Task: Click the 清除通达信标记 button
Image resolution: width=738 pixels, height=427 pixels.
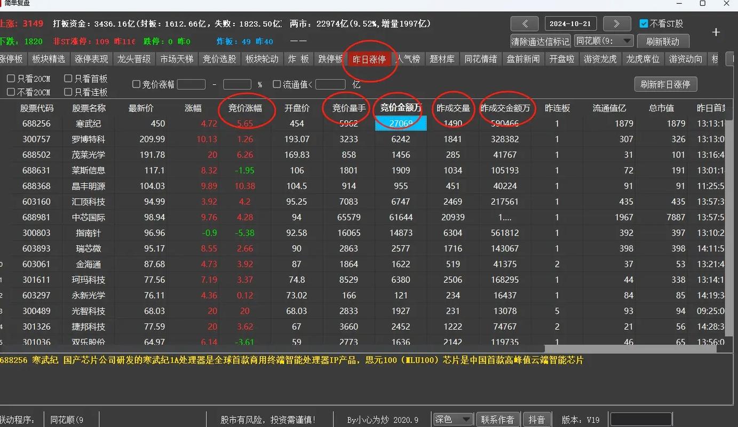Action: (541, 41)
